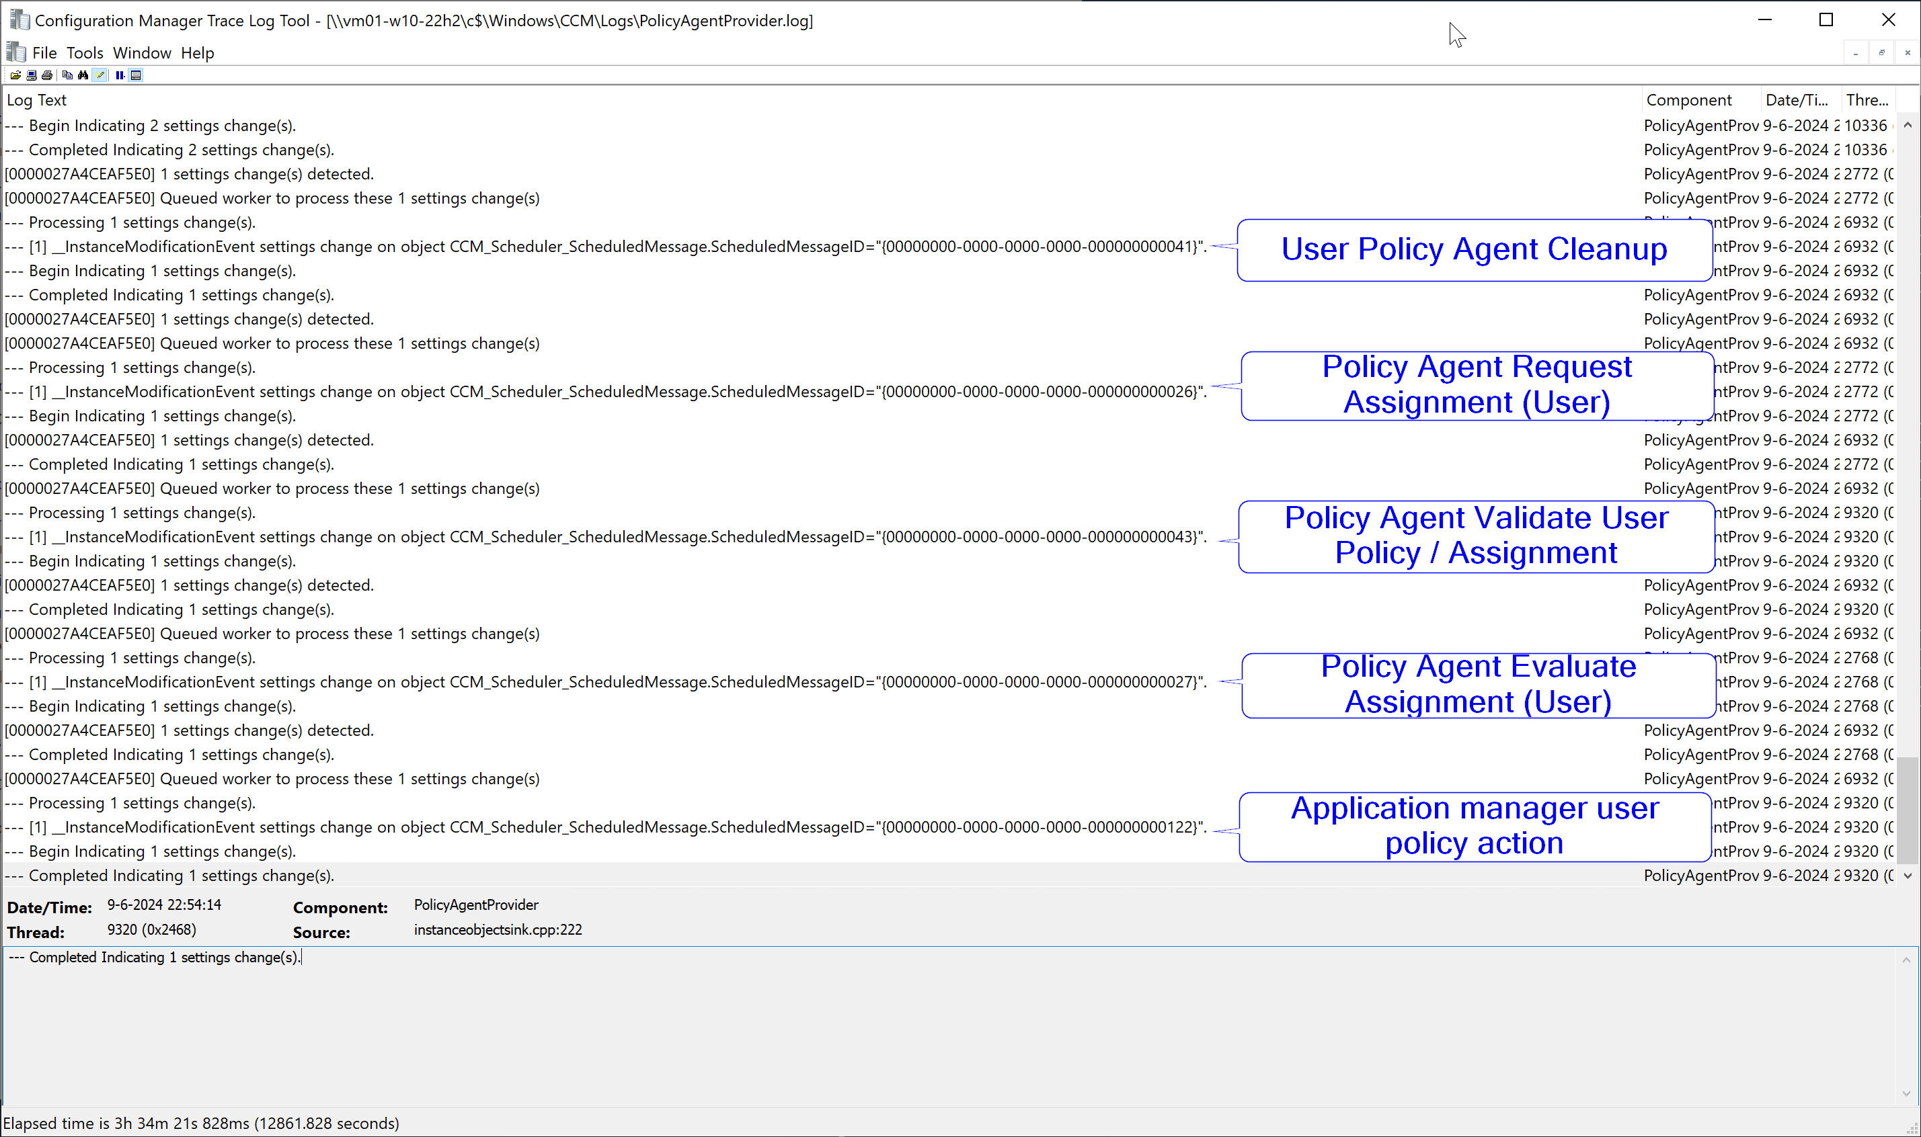Click the Copy to clipboard icon
The width and height of the screenshot is (1921, 1137).
[x=67, y=75]
